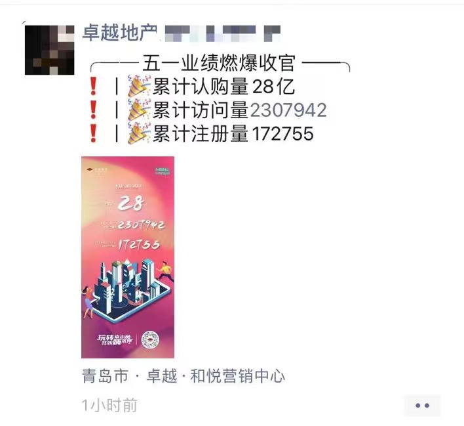Click the large 28 figure on poster

(x=131, y=203)
